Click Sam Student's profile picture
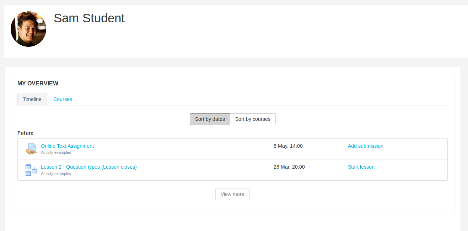This screenshot has width=468, height=231. [x=28, y=29]
